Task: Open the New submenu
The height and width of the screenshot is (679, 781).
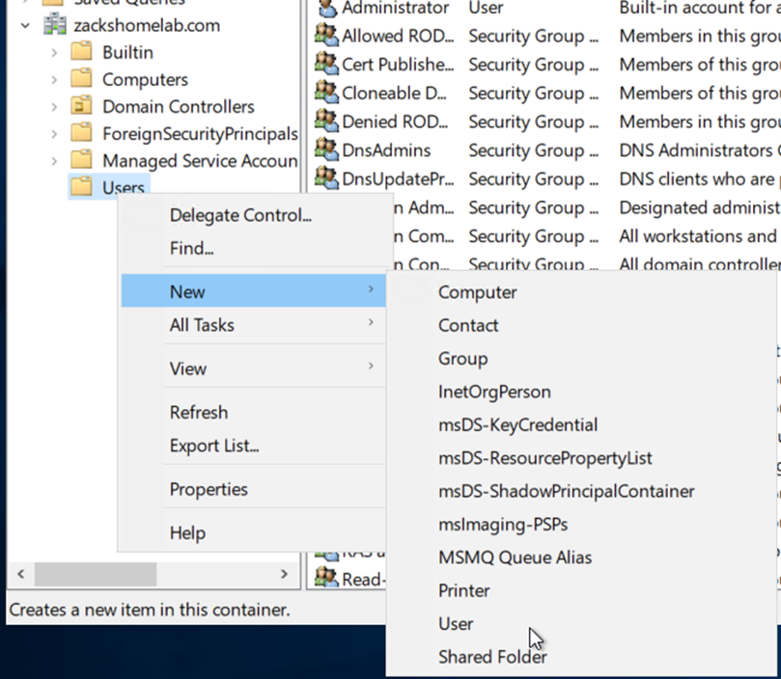Action: [x=254, y=291]
